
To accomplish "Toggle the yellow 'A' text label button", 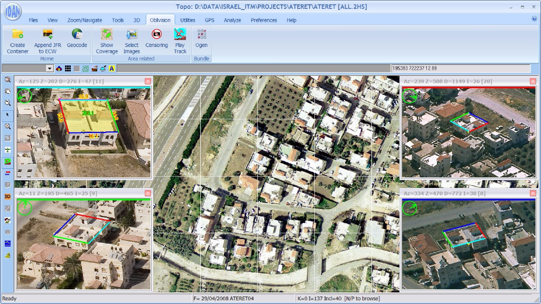I will 112,69.
